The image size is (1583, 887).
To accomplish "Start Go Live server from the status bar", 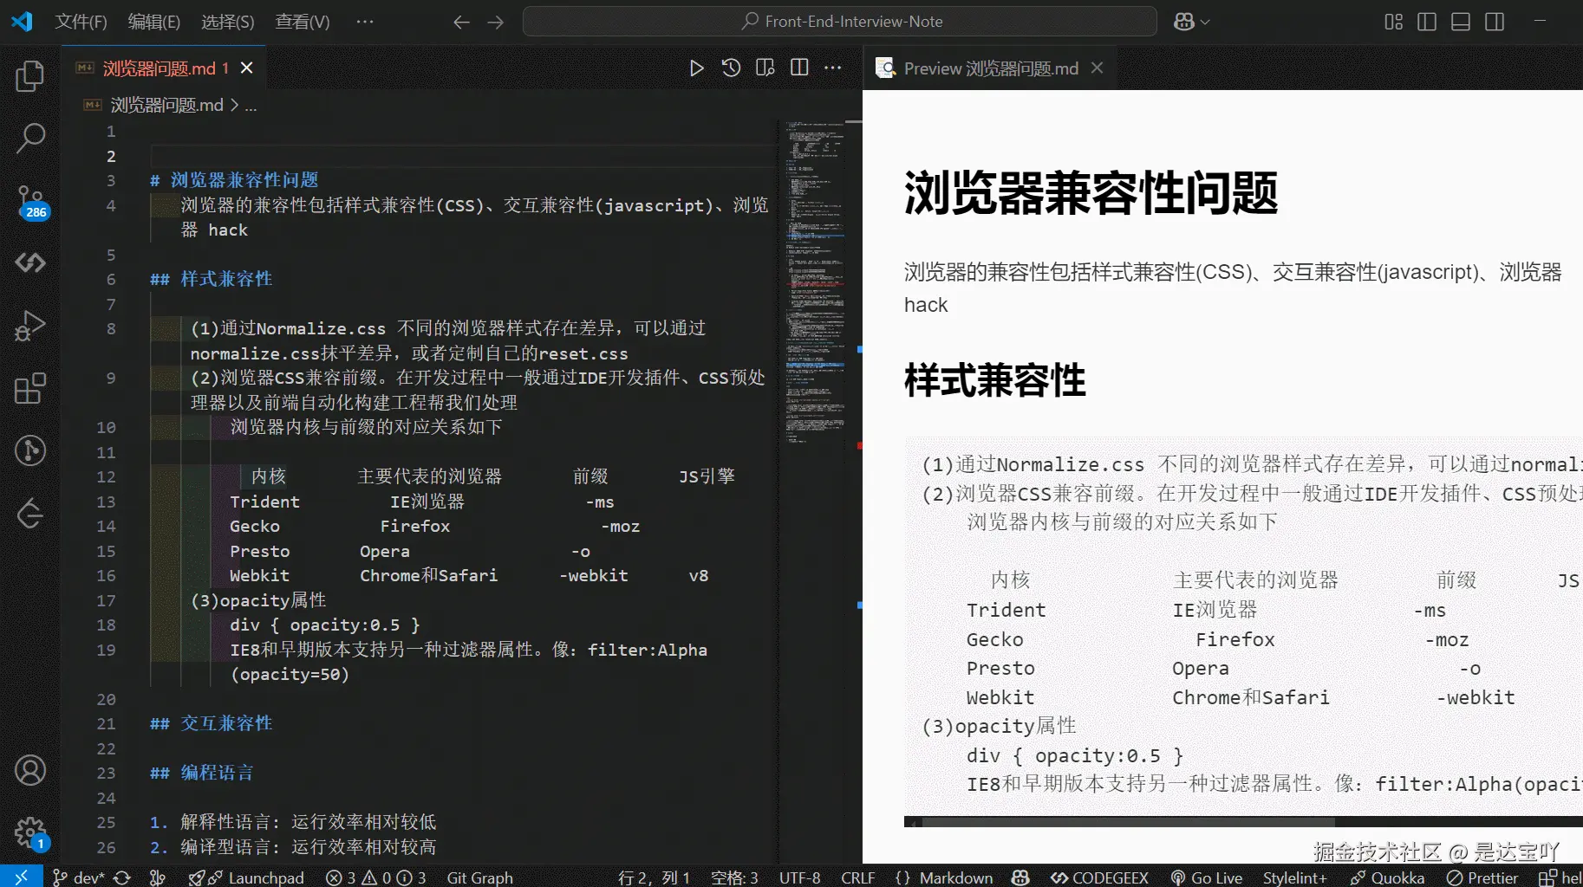I will [x=1207, y=877].
